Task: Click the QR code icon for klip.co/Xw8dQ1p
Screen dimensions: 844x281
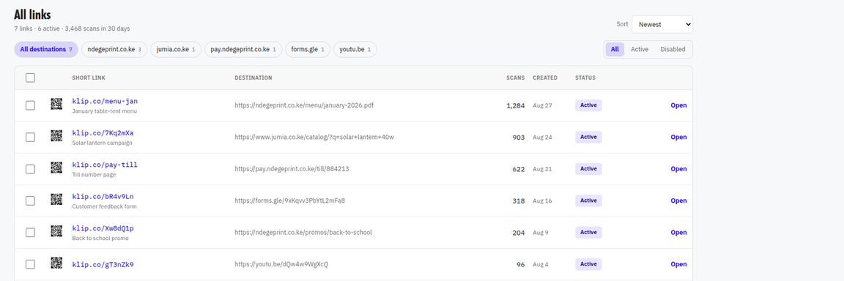Action: click(x=56, y=231)
